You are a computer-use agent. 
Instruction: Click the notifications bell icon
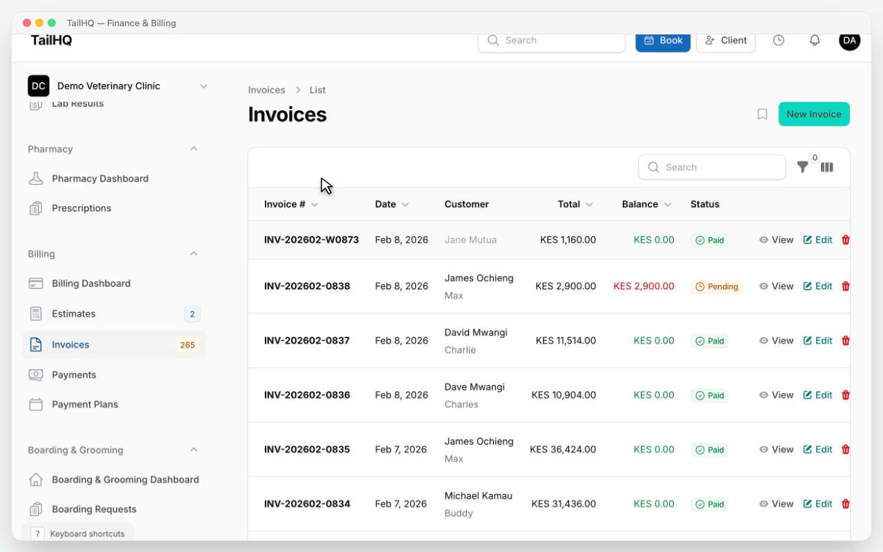pos(815,41)
